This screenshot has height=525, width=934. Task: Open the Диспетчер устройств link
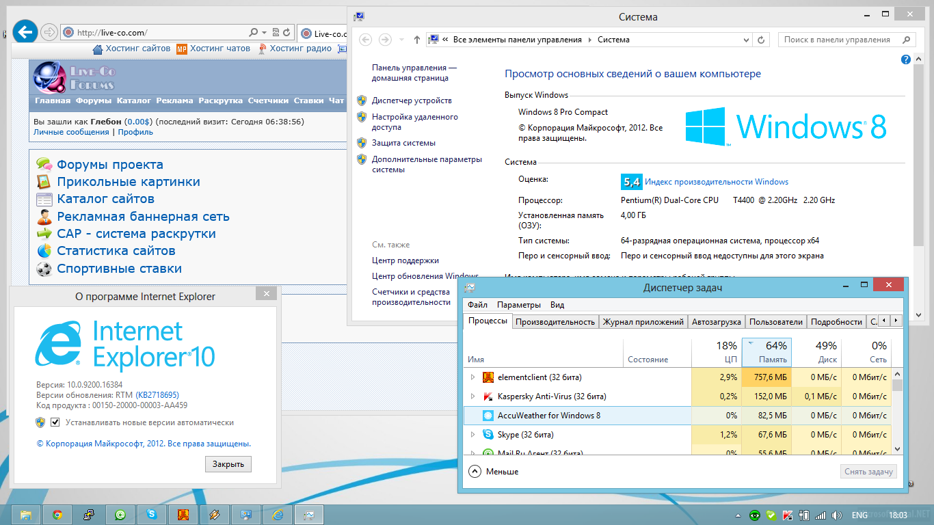[x=412, y=100]
